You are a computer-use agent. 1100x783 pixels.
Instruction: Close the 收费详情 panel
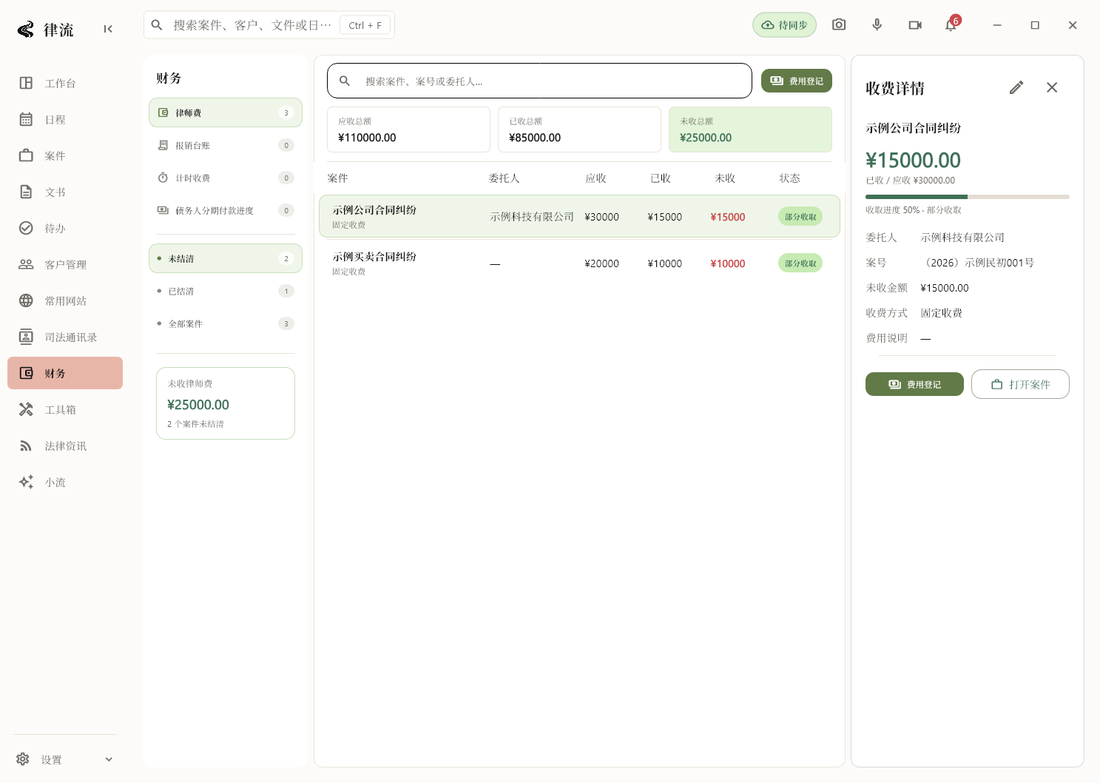pyautogui.click(x=1052, y=87)
